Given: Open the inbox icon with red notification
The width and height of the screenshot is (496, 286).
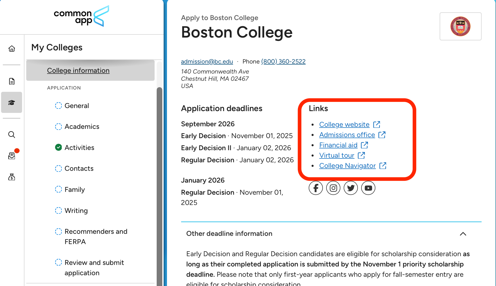Looking at the screenshot, I should click(x=12, y=155).
